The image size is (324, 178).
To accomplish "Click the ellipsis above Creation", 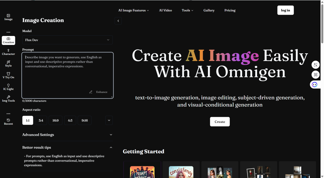I will tap(8, 32).
